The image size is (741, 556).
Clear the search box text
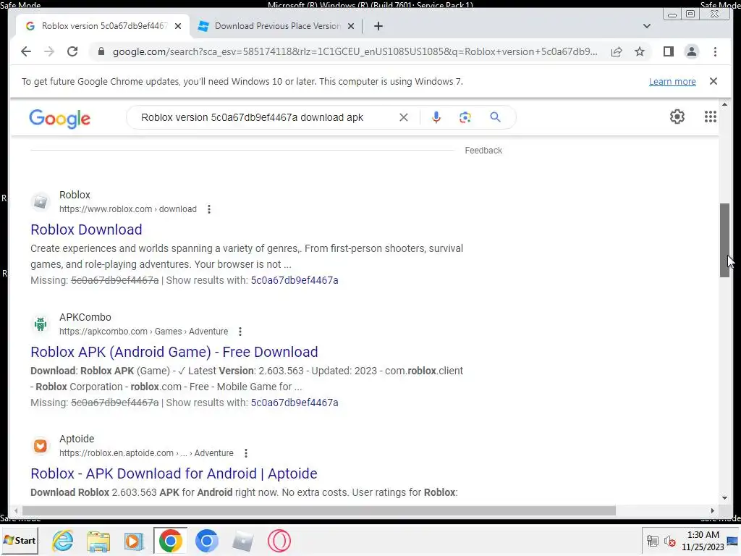click(x=403, y=117)
